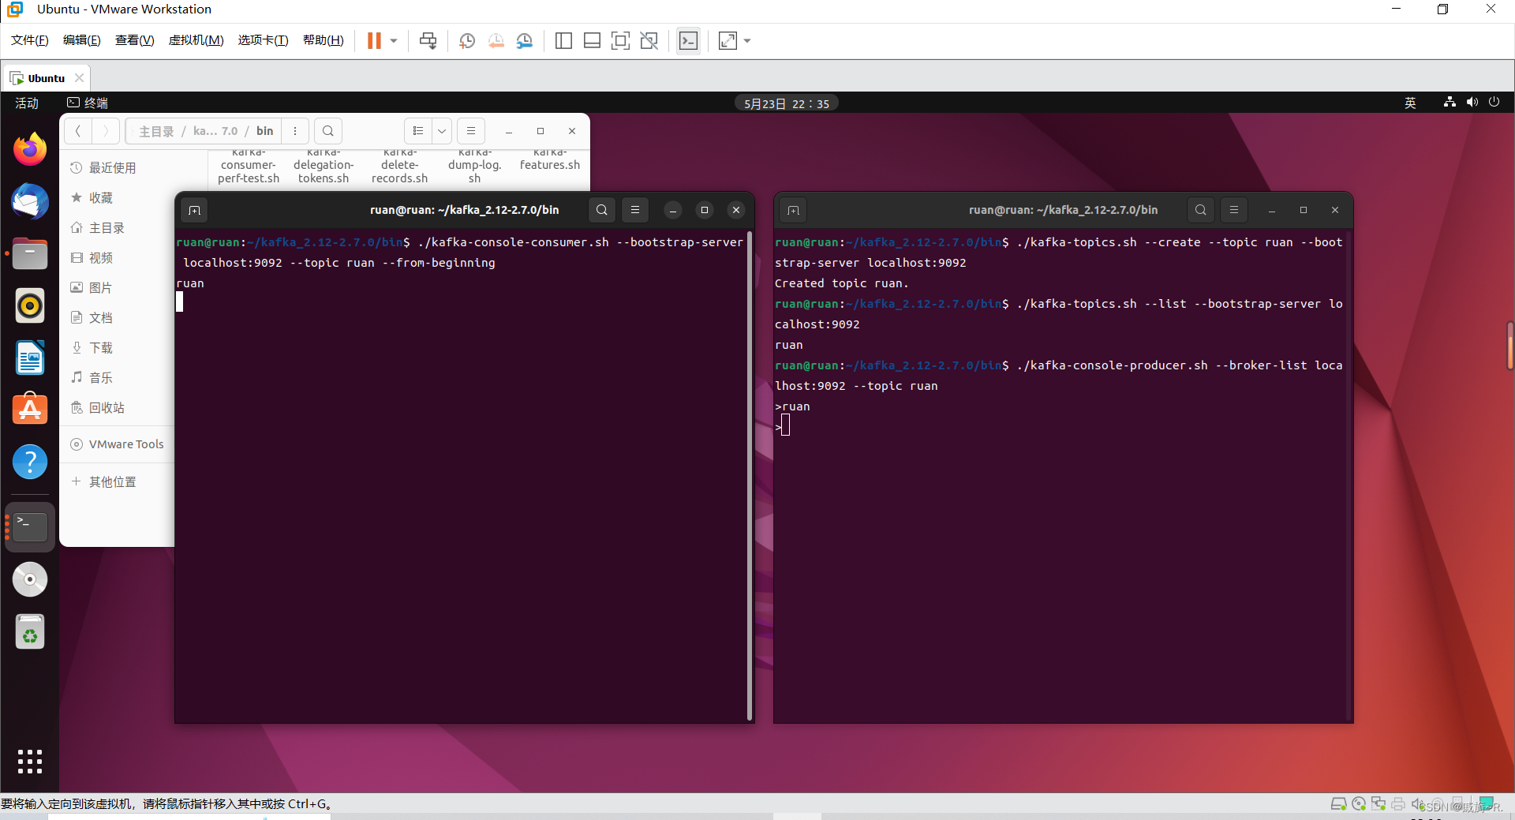The width and height of the screenshot is (1515, 820).
Task: Open the 帮助(H) menu
Action: pos(323,40)
